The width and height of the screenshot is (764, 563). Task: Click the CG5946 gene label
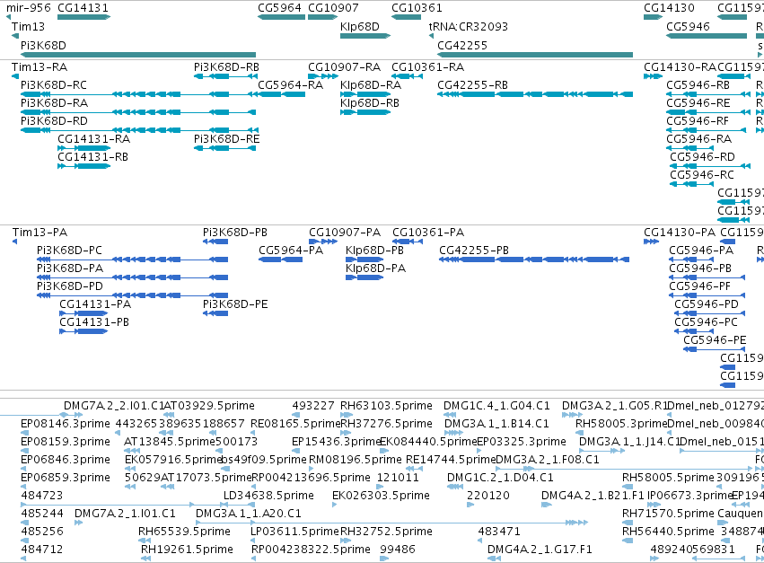click(x=688, y=26)
